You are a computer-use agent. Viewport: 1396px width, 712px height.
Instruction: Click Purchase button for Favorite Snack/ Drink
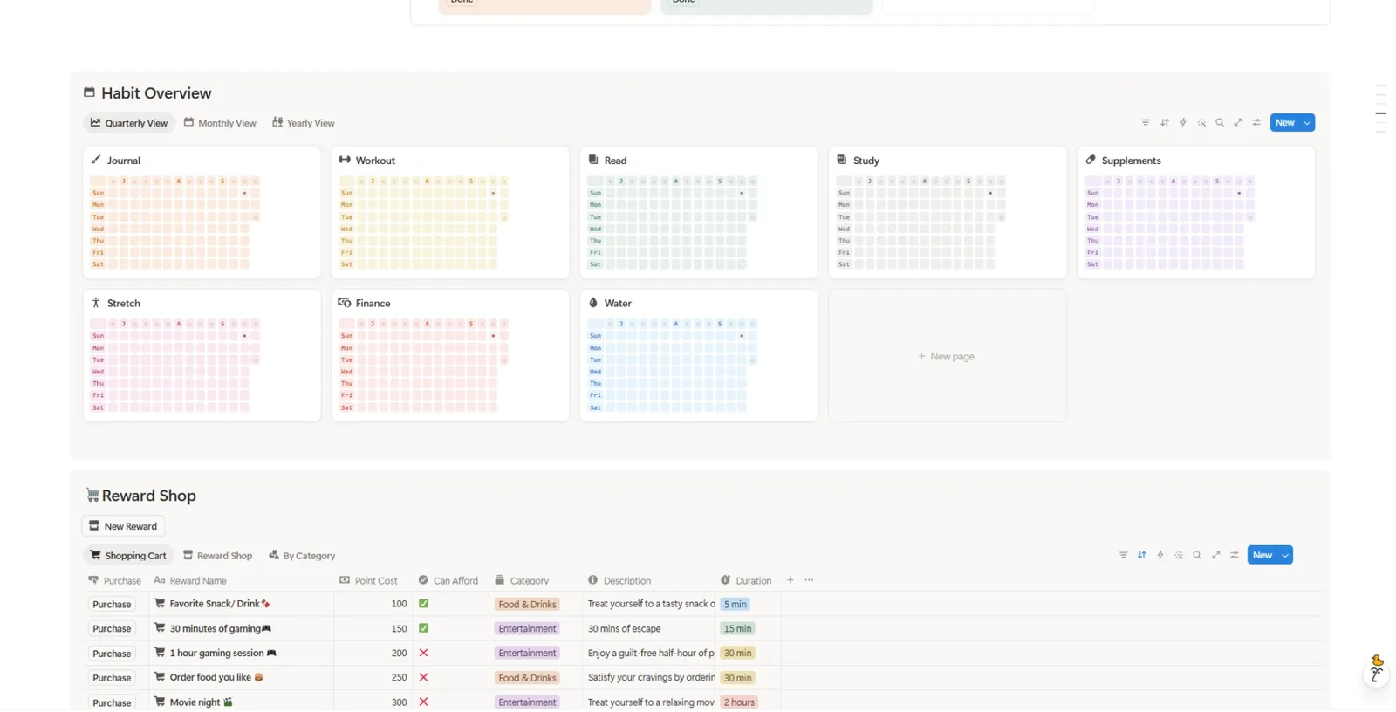pyautogui.click(x=112, y=604)
